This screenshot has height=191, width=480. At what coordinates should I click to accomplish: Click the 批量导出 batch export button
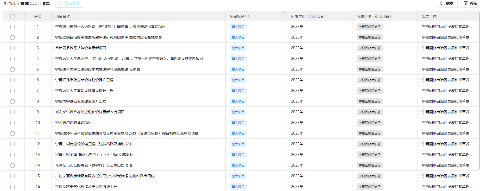tap(69, 3)
